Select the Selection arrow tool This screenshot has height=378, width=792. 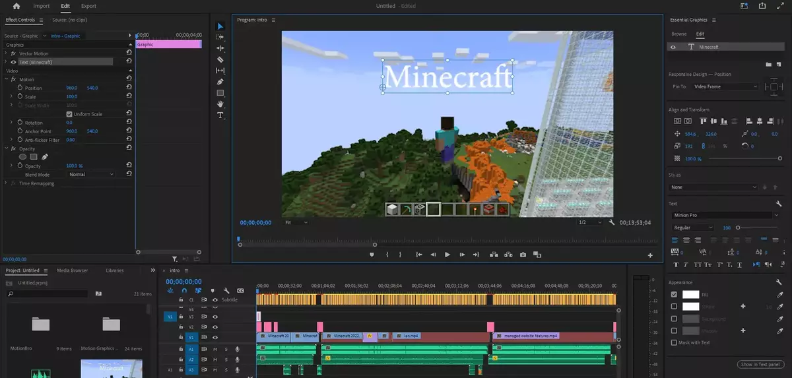[220, 26]
